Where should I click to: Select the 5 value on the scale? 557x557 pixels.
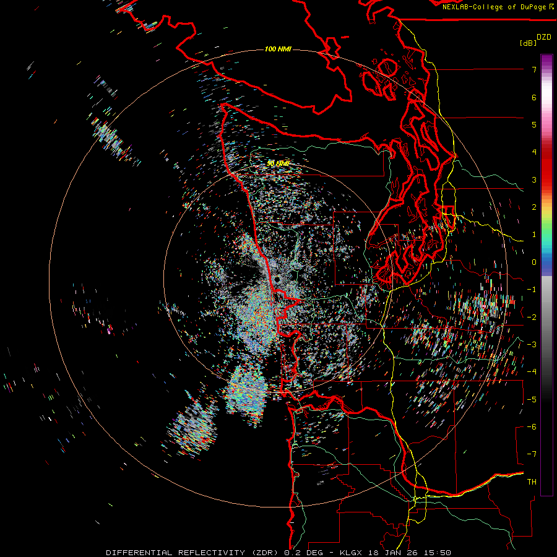tap(534, 124)
